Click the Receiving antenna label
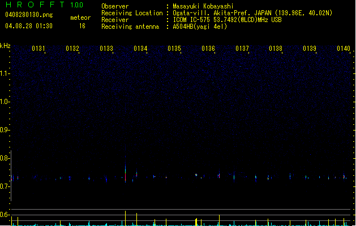Image resolution: width=356 pixels, height=226 pixels. (130, 27)
